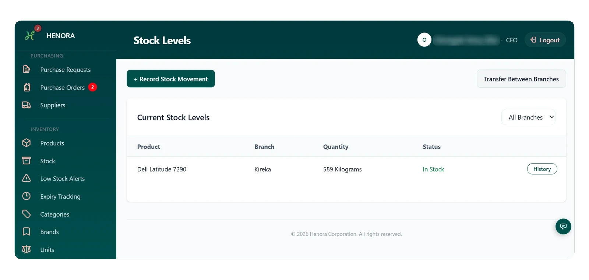Click the HENORA brand name
This screenshot has height=280, width=589.
(60, 36)
